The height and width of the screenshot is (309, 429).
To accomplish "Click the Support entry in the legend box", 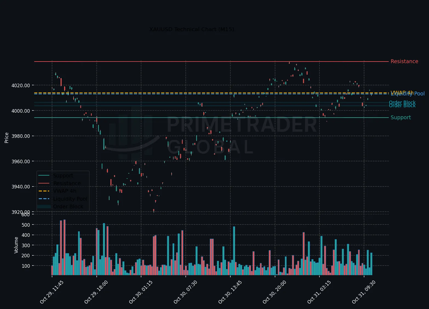I will coord(63,176).
